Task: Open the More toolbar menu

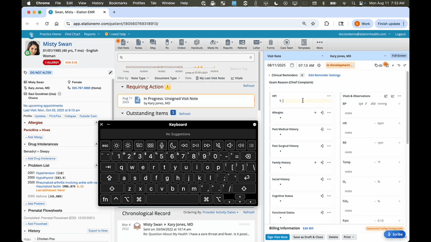Action: pos(319,44)
